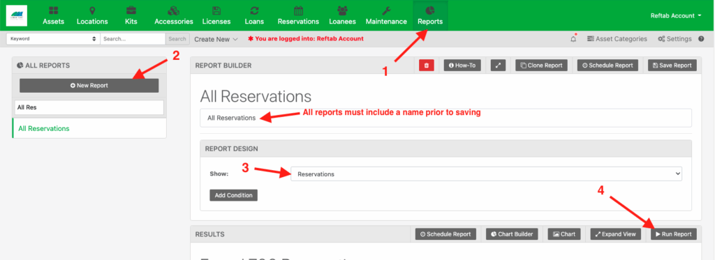Open the Assets section
The image size is (715, 260).
point(53,15)
